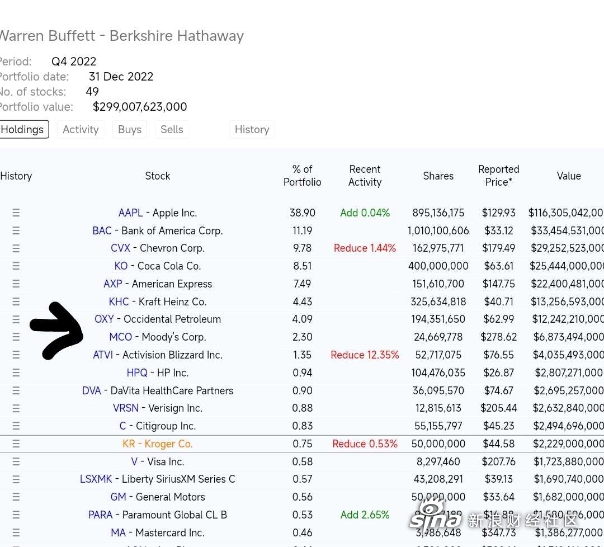Open the history icon for VRSN row
Image resolution: width=604 pixels, height=547 pixels.
click(16, 408)
